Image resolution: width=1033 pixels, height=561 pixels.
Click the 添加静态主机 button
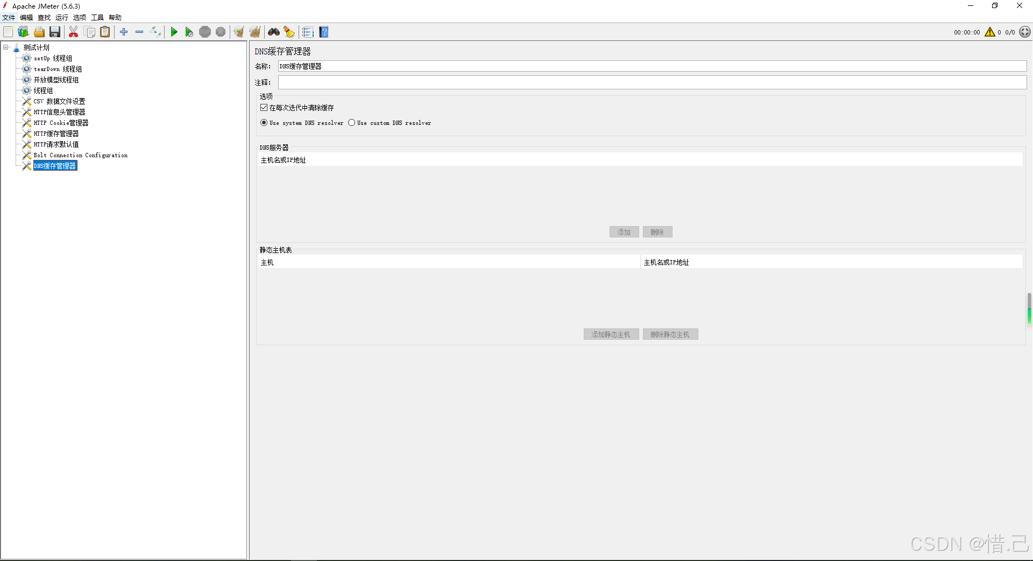click(611, 334)
